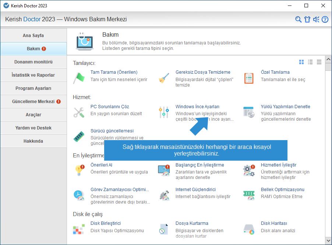Click the clock icon for Görev Zamanlayıcısı
Screen dimensions: 332x245
pos(79,195)
